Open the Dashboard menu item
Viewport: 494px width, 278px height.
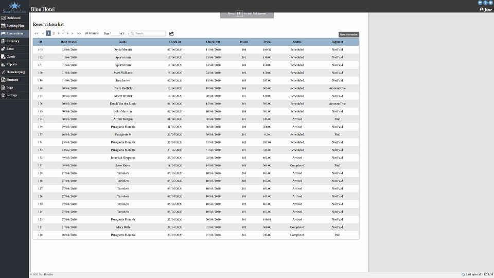point(14,18)
